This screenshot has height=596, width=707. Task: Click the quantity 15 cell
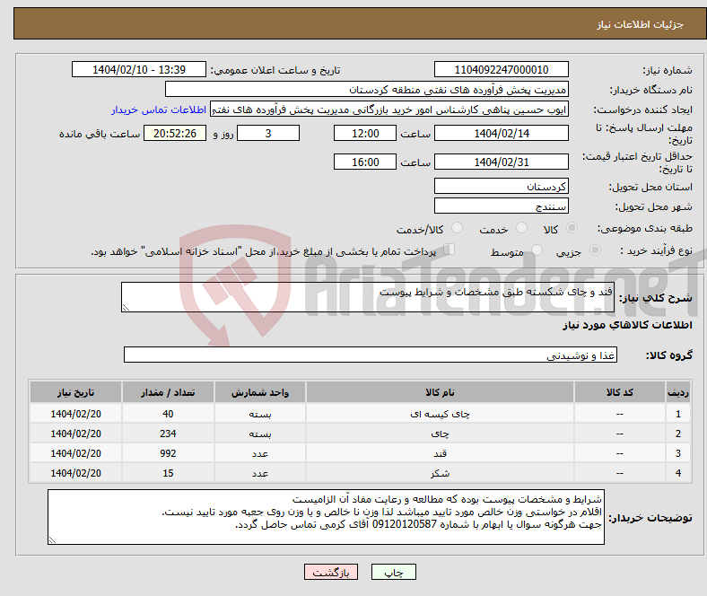coord(168,473)
